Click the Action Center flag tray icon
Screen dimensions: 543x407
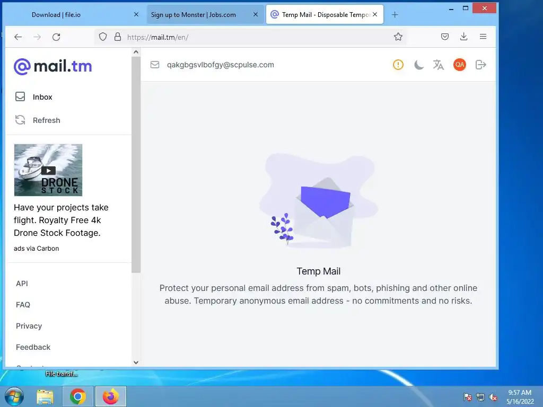coord(468,397)
